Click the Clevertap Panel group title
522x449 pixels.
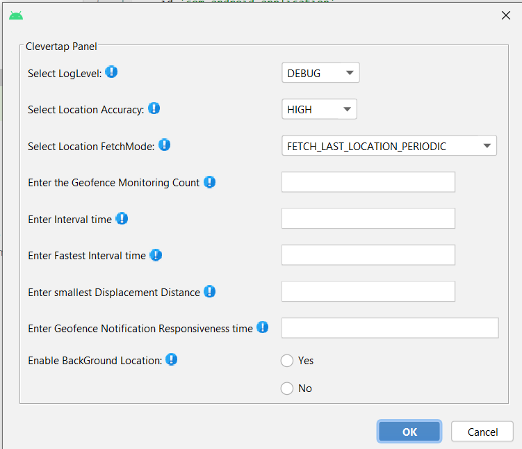click(61, 47)
